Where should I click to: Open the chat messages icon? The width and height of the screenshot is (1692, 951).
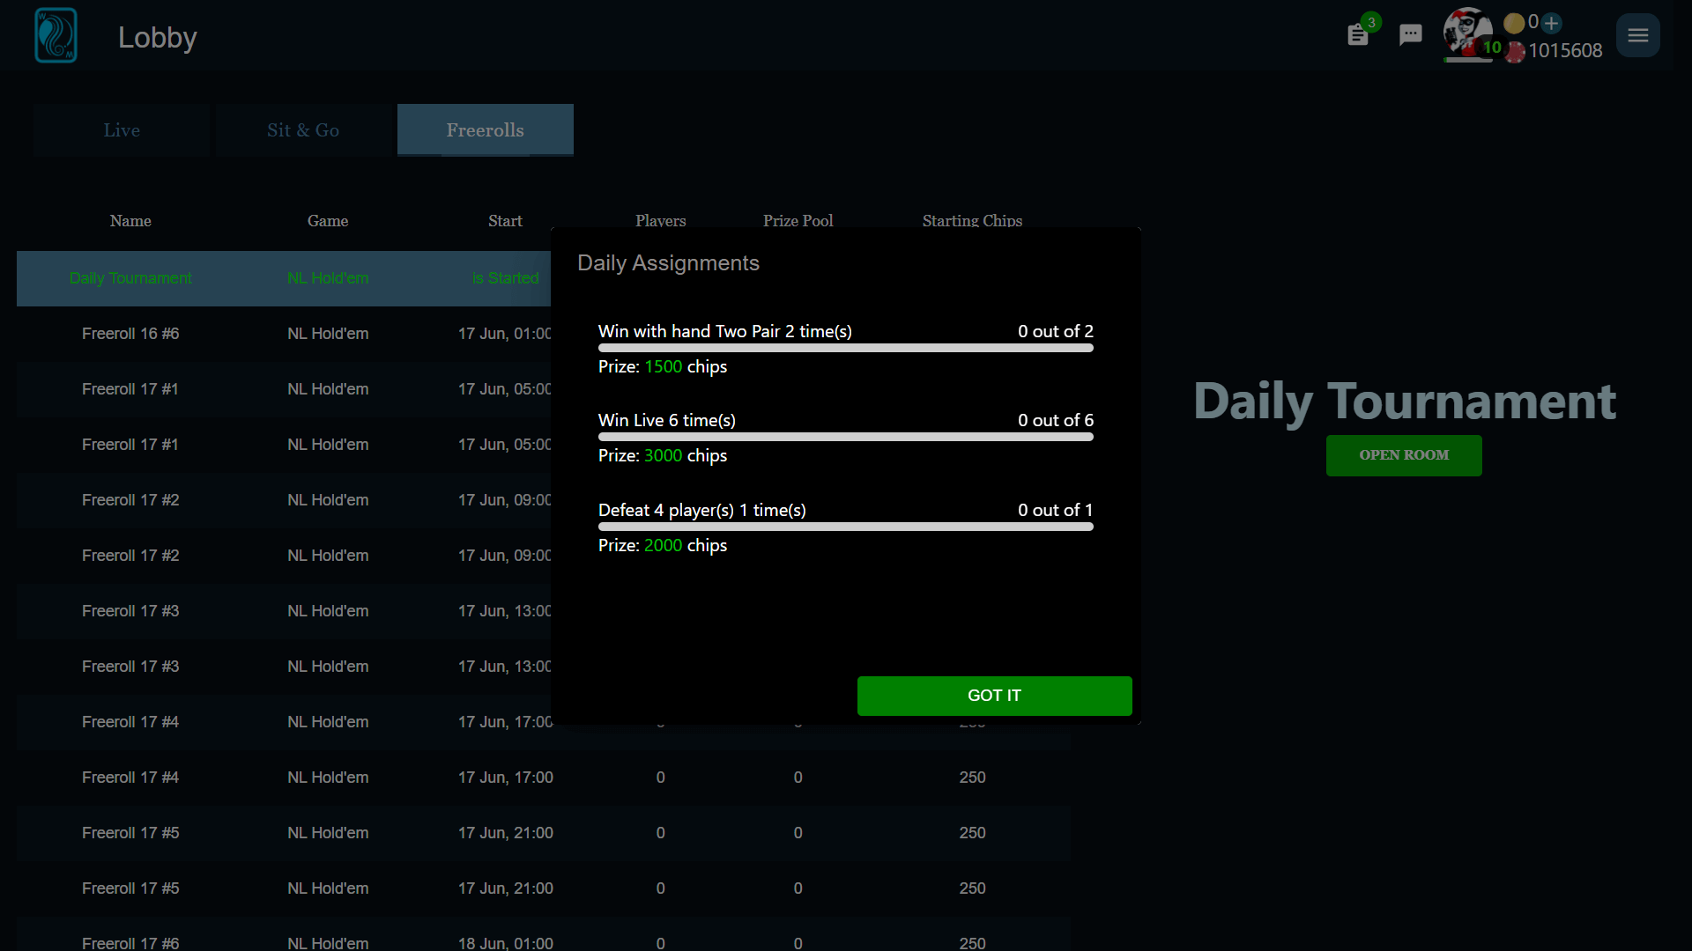pos(1410,35)
